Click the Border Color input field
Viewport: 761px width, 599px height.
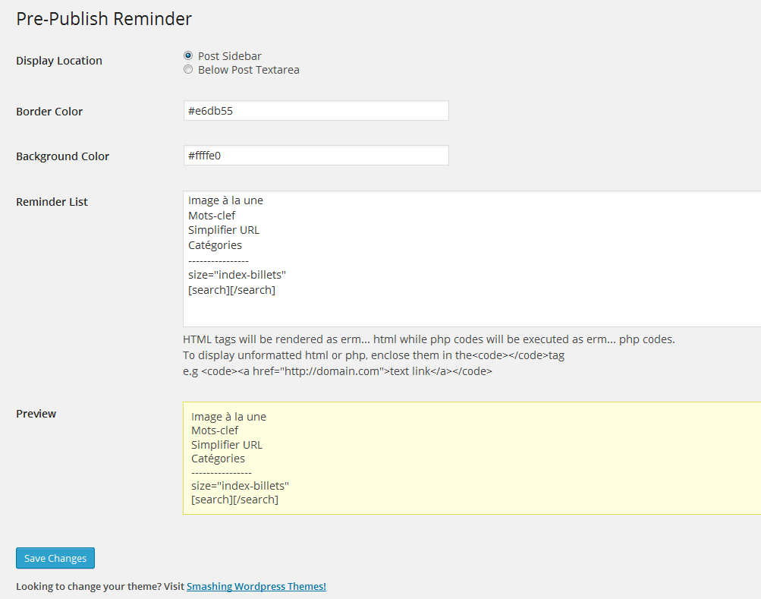316,111
